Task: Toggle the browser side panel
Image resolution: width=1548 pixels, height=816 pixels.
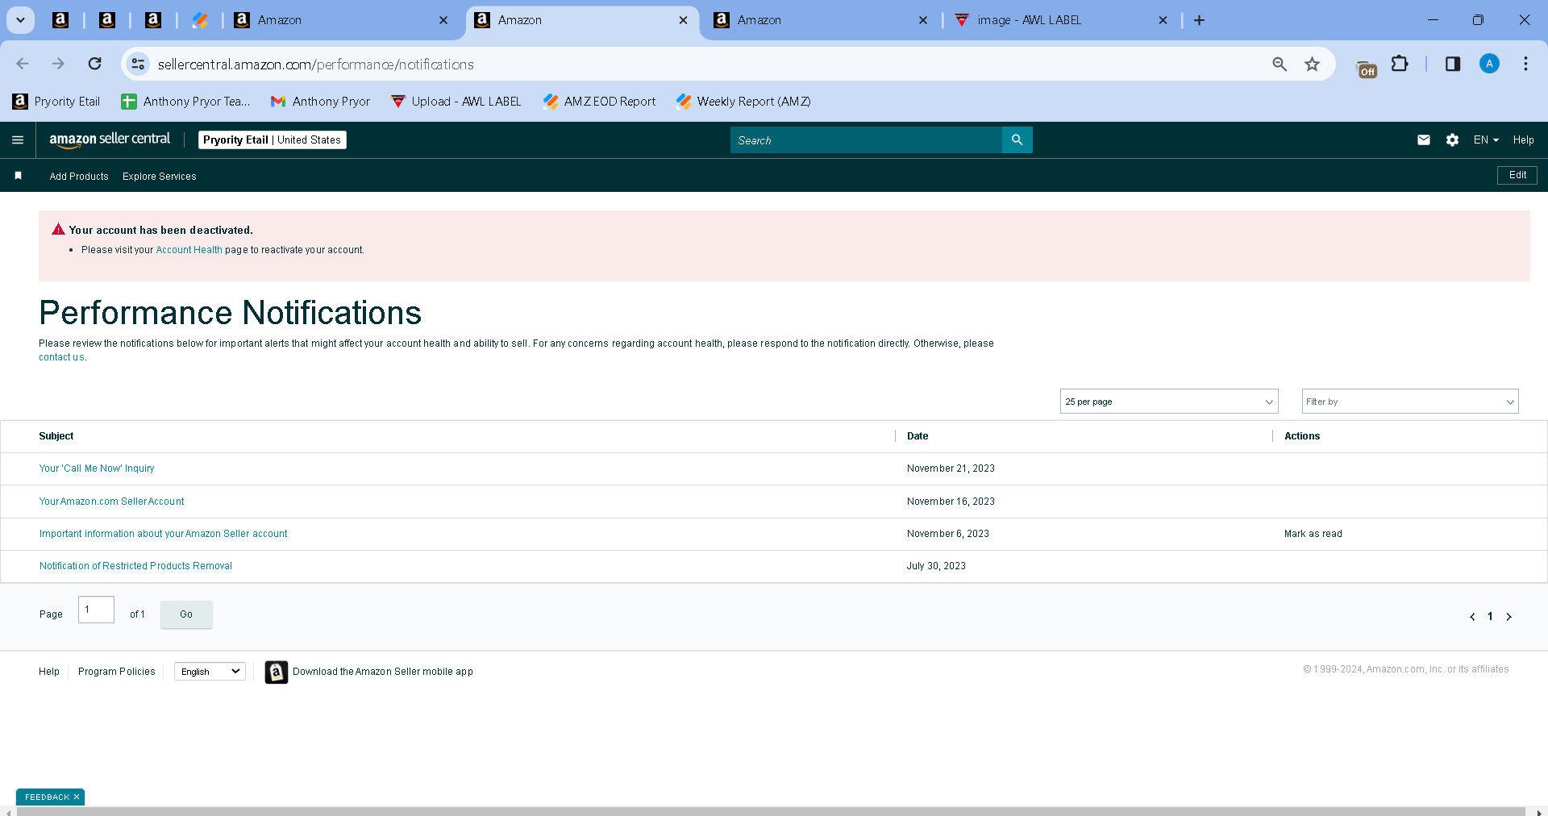Action: 1453,64
